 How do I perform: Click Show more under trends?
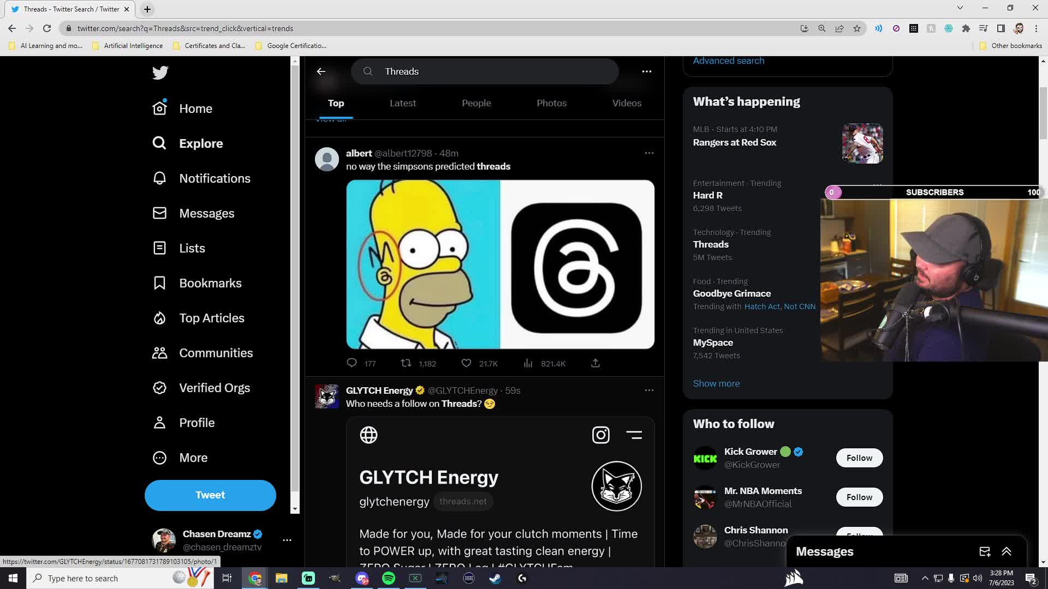[x=716, y=383]
